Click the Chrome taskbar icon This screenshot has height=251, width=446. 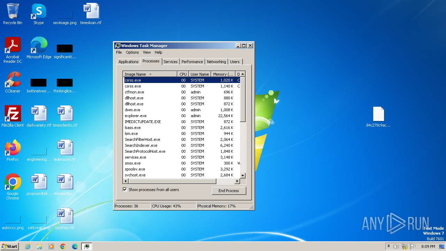pos(63,246)
